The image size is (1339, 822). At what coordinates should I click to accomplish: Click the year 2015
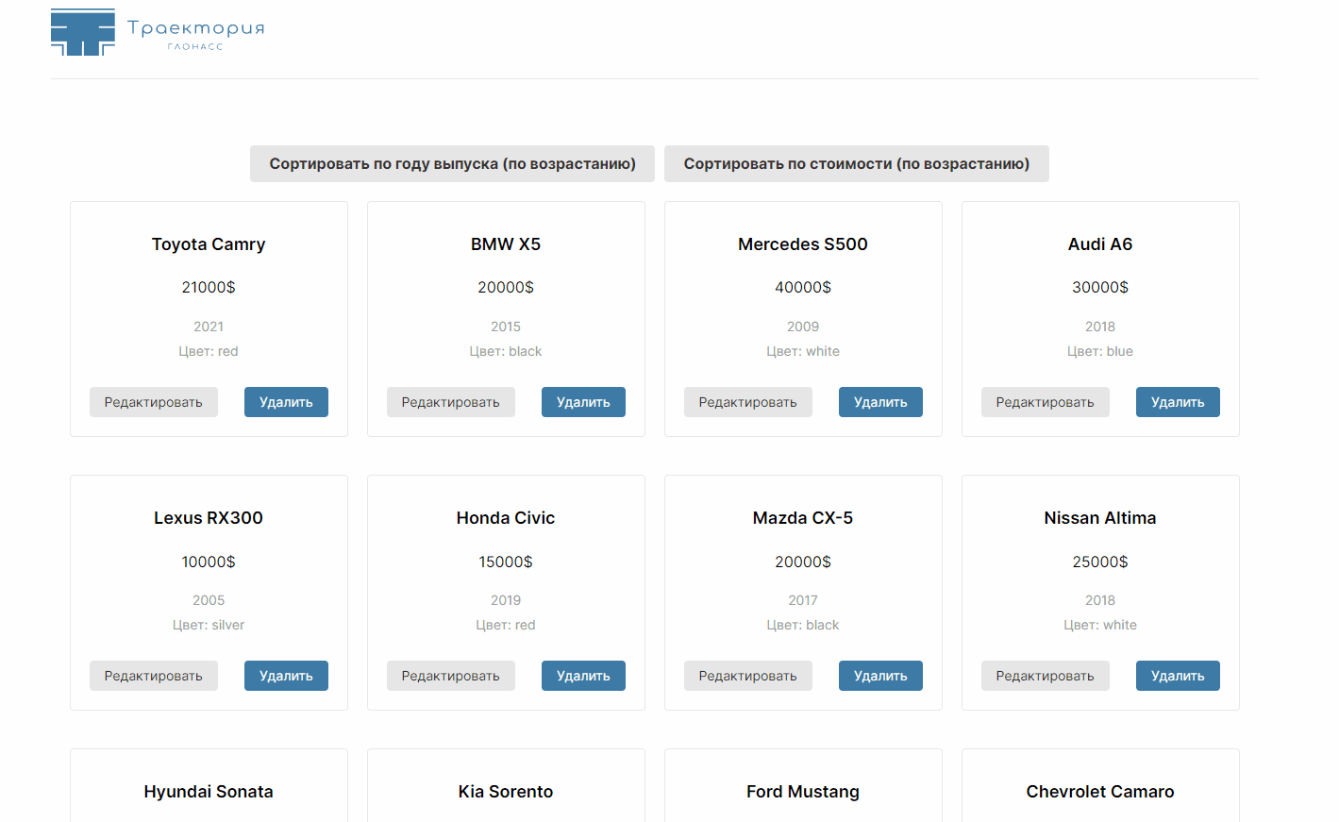click(x=506, y=327)
